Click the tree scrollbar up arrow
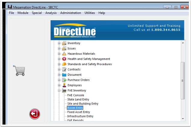The width and height of the screenshot is (191, 127). click(x=183, y=43)
